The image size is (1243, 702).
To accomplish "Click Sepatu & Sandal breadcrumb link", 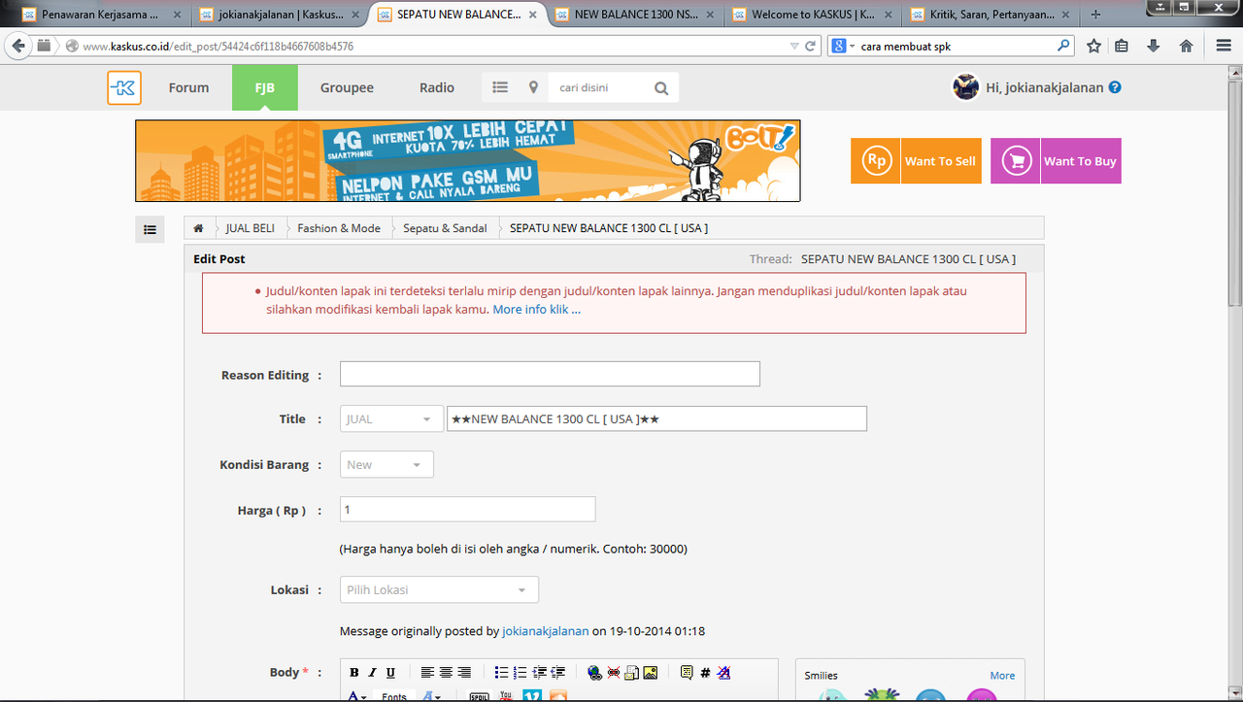I will tap(446, 228).
